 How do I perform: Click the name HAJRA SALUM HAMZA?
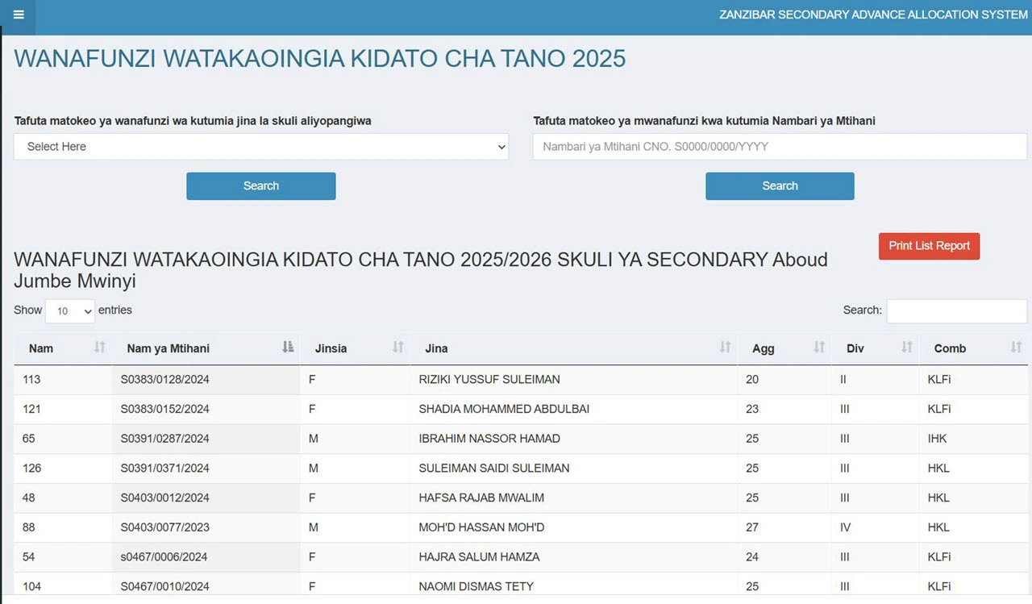(479, 556)
